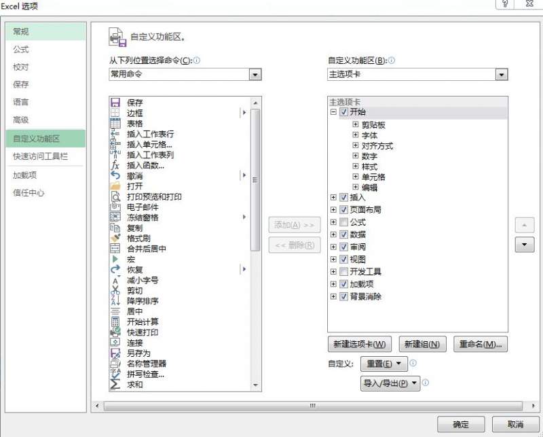This screenshot has height=437, width=543.
Task: Confirm with the 确定 button
Action: (x=461, y=424)
